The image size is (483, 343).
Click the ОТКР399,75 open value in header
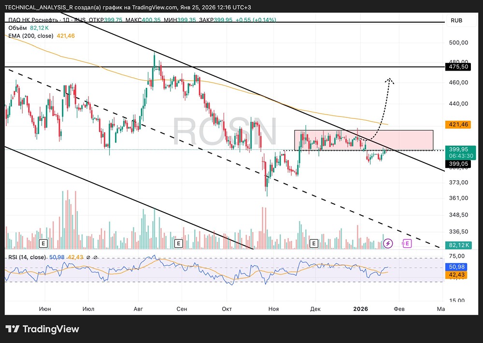point(105,20)
